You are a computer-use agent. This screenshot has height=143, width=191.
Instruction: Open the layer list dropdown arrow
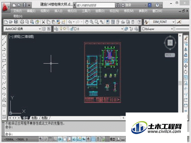122,29
